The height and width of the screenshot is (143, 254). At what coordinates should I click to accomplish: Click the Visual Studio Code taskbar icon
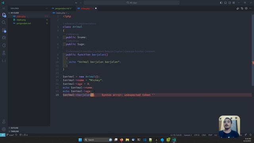tap(174, 140)
